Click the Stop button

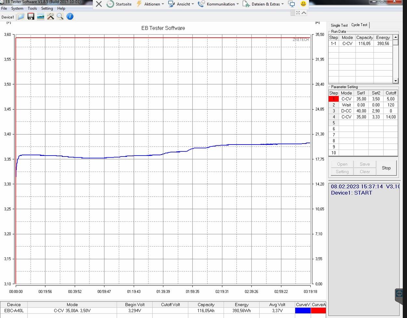point(386,168)
